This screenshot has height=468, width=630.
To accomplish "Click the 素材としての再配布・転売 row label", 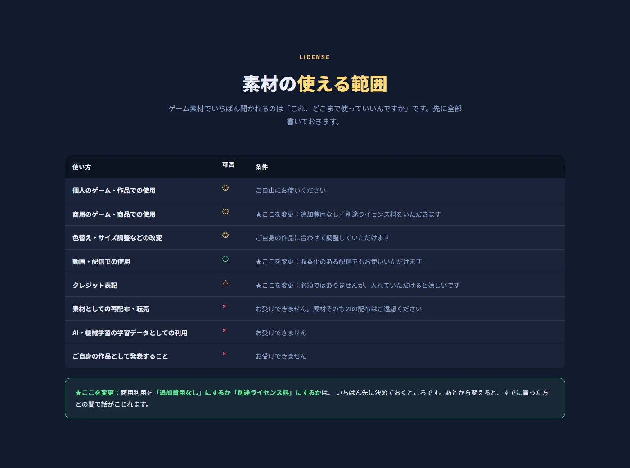I will pyautogui.click(x=111, y=309).
